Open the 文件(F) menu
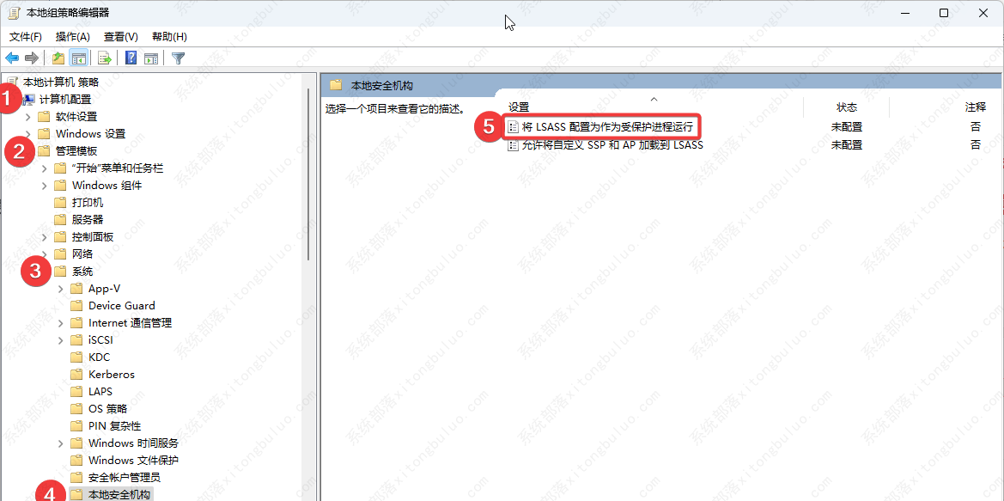Viewport: 1004px width, 501px height. click(x=26, y=37)
